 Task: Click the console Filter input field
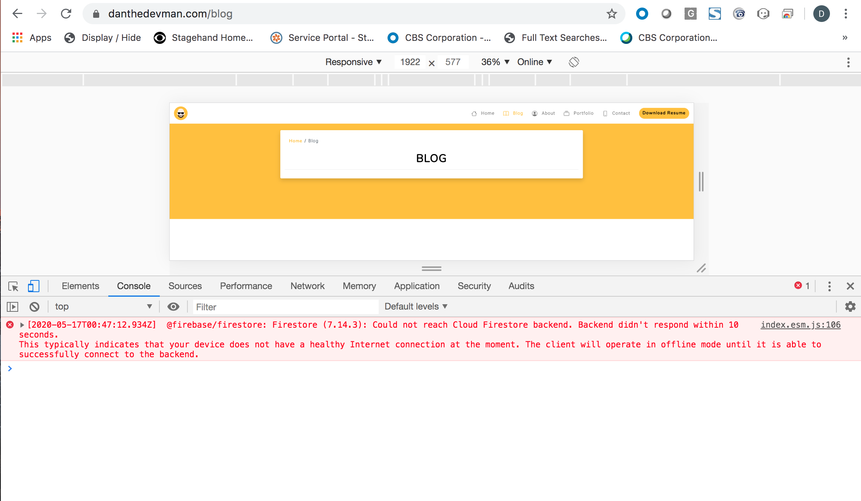tap(285, 307)
